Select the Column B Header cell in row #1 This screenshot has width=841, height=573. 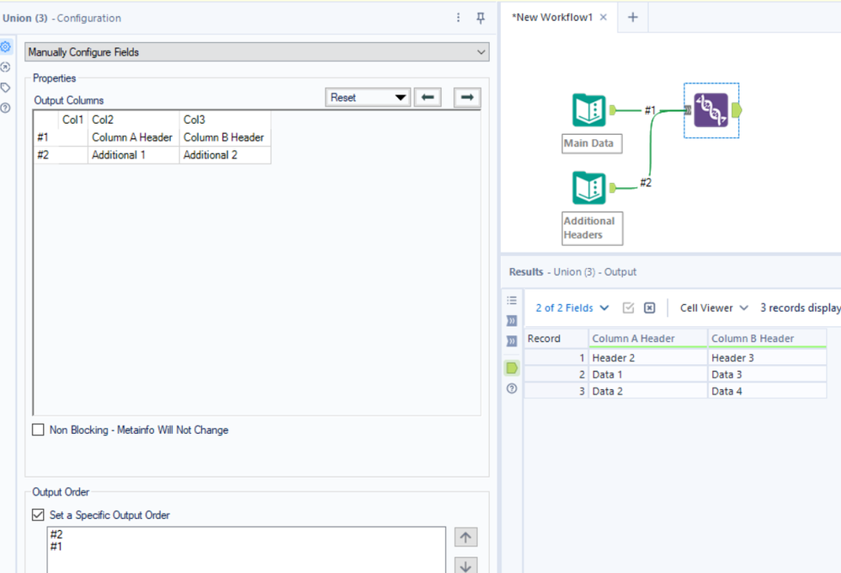[226, 137]
